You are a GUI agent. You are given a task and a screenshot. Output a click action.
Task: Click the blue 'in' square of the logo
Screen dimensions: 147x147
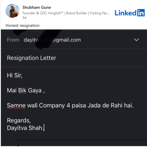click(x=141, y=13)
